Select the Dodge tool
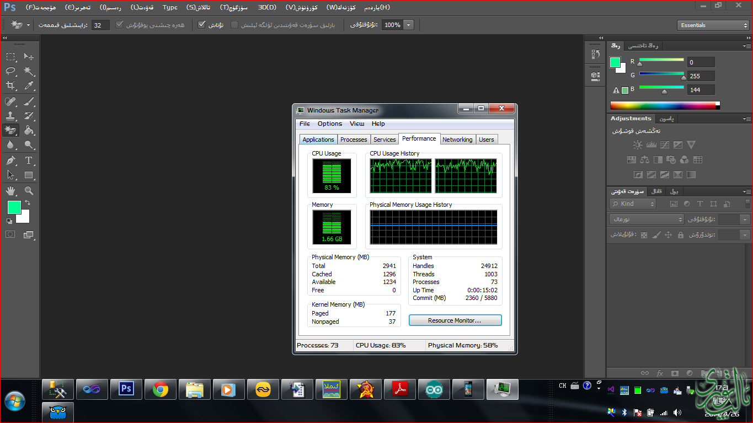The height and width of the screenshot is (423, 753). 29,145
